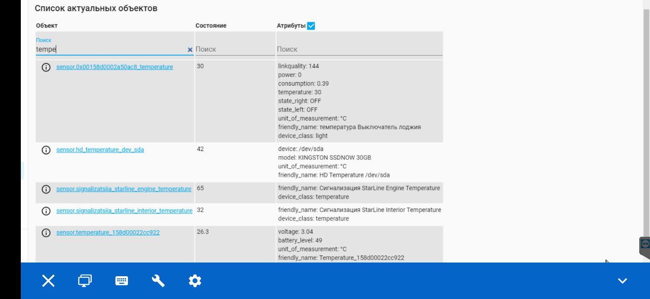Open remote session settings gear

pyautogui.click(x=195, y=281)
